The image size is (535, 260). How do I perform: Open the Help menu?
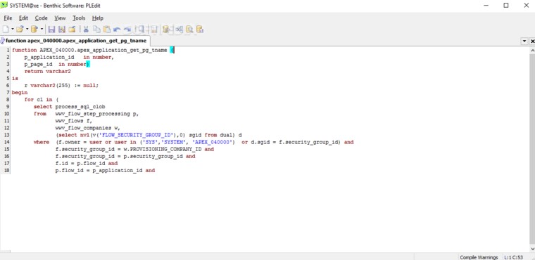point(98,18)
